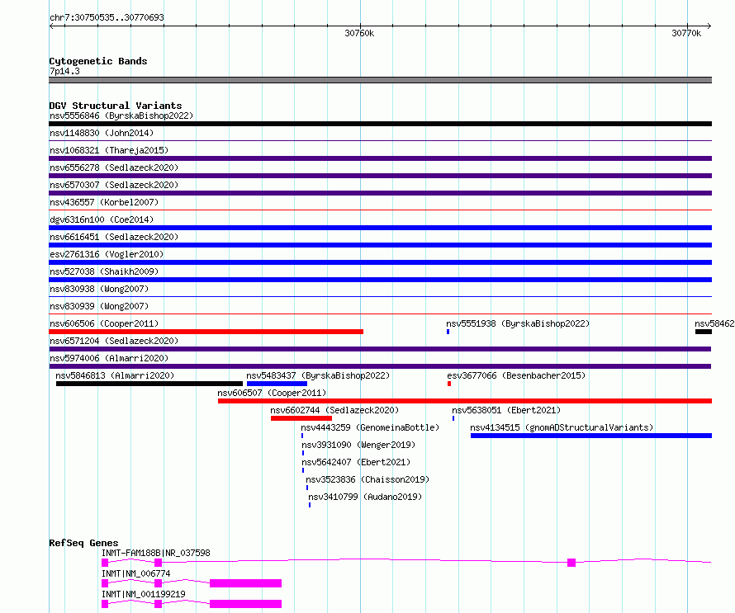Click the nsv606507 (Cooper2011) label
This screenshot has height=613, width=735.
[272, 393]
